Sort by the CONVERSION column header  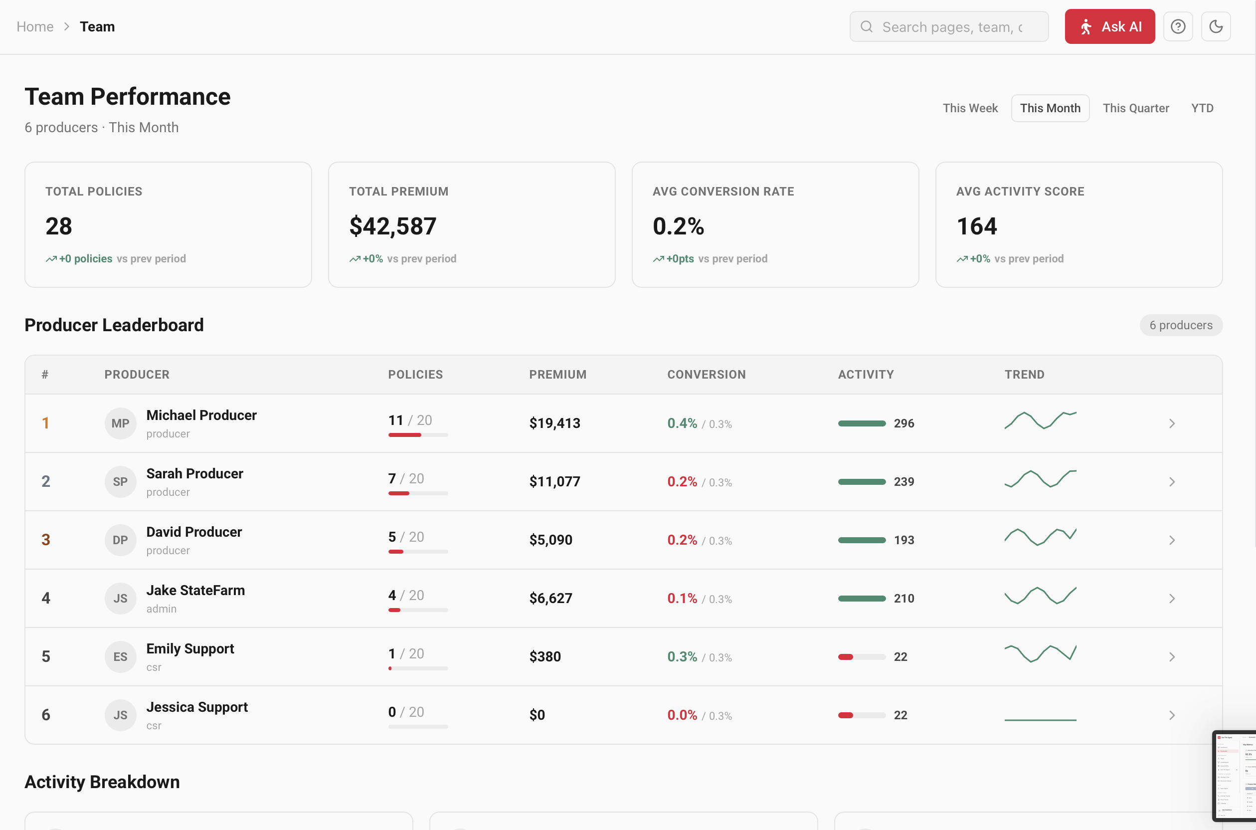[x=707, y=374]
